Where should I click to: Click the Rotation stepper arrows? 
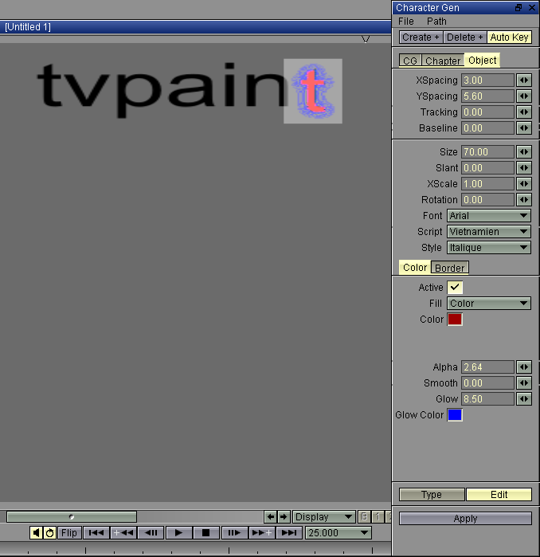(x=524, y=200)
